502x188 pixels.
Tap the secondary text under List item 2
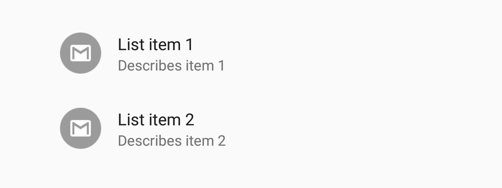coord(172,141)
